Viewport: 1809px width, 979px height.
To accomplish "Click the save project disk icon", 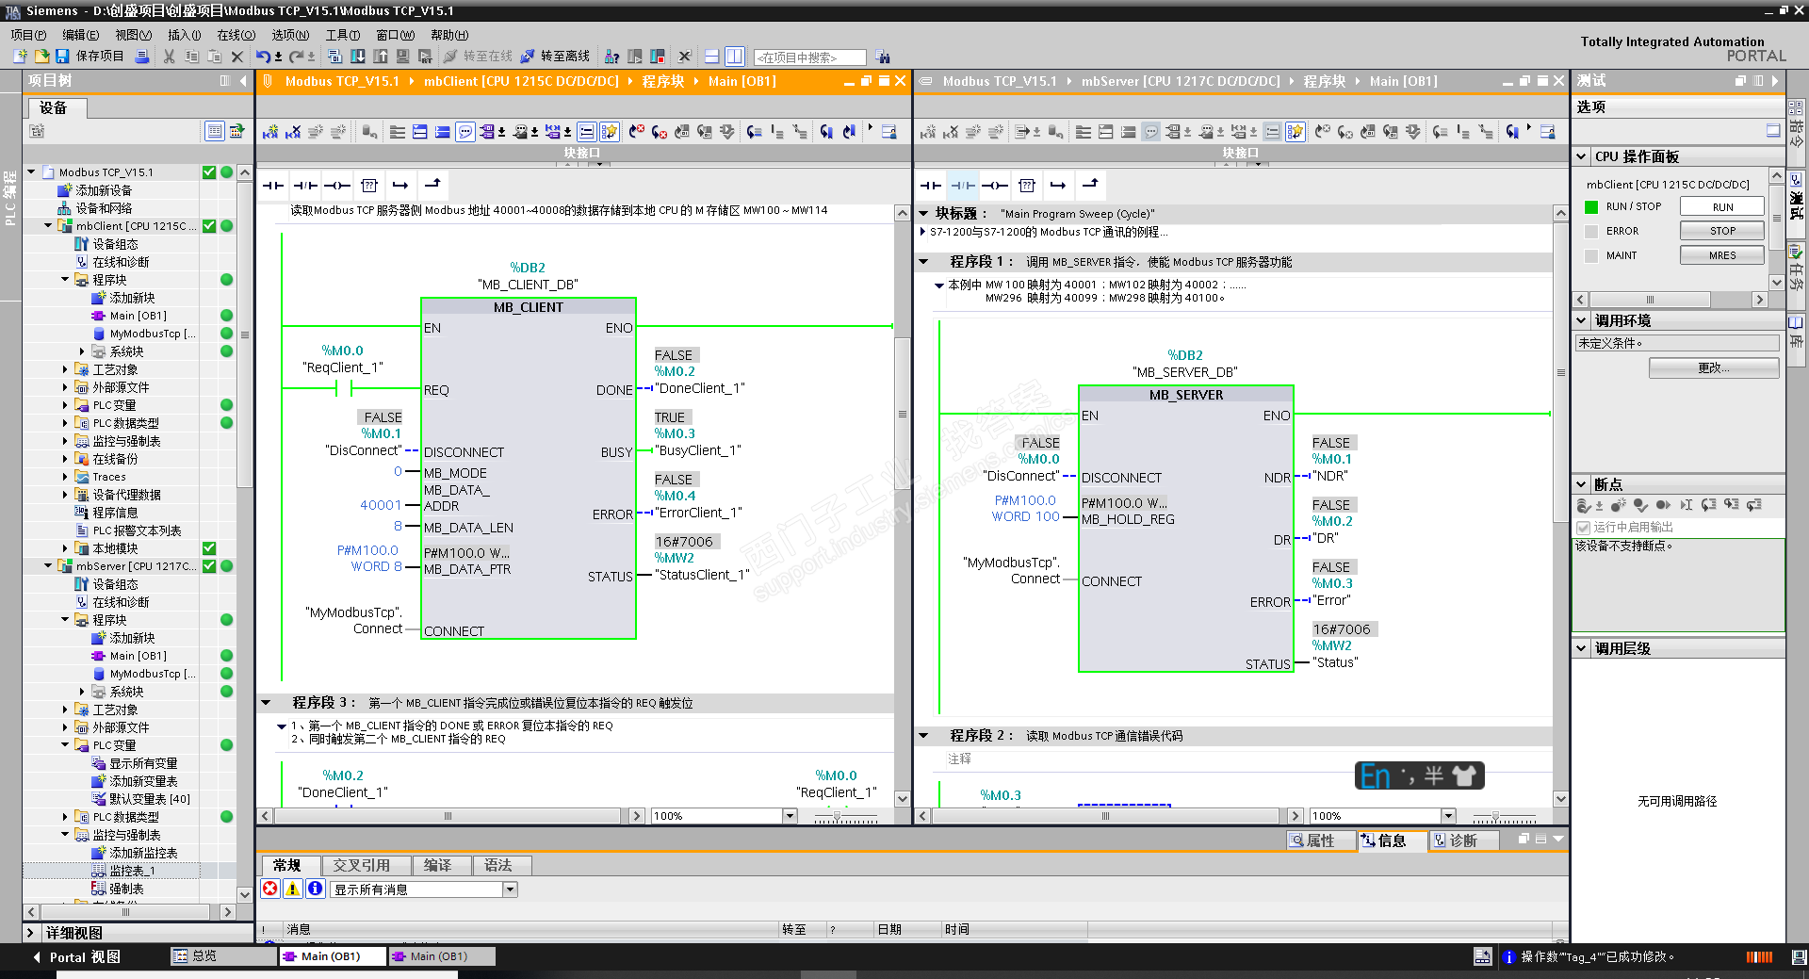I will (x=62, y=57).
